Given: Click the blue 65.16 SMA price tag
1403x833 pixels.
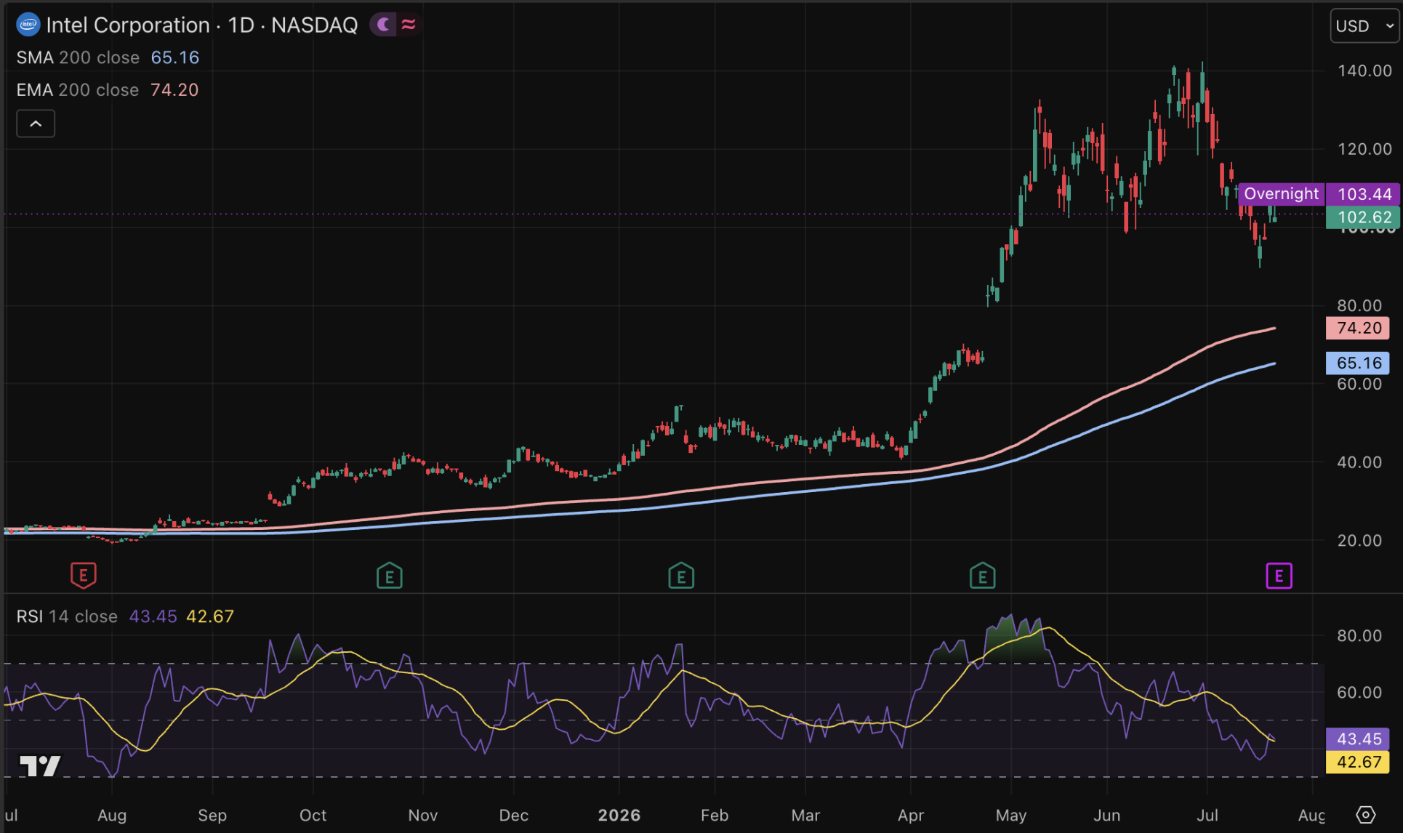Looking at the screenshot, I should (x=1359, y=363).
